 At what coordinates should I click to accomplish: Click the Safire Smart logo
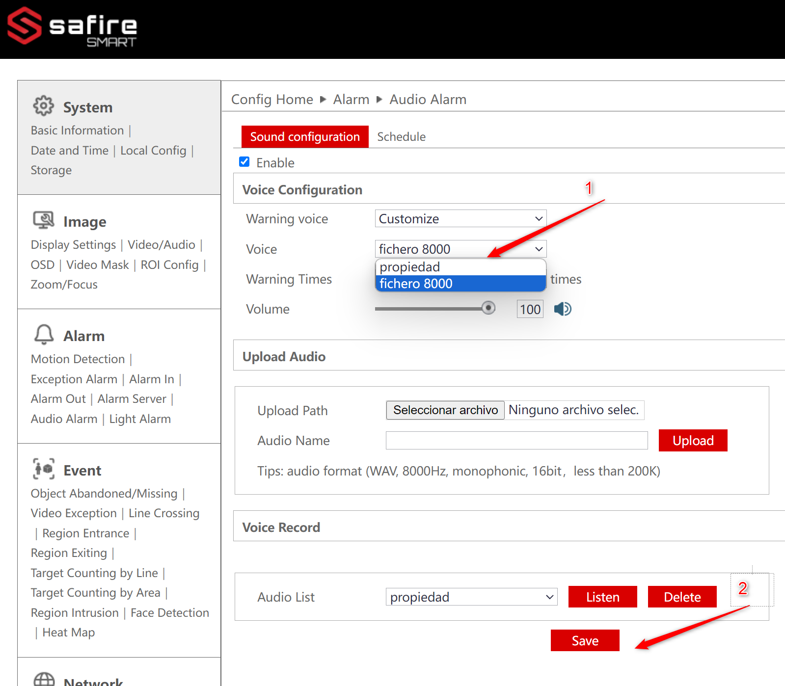tap(72, 27)
